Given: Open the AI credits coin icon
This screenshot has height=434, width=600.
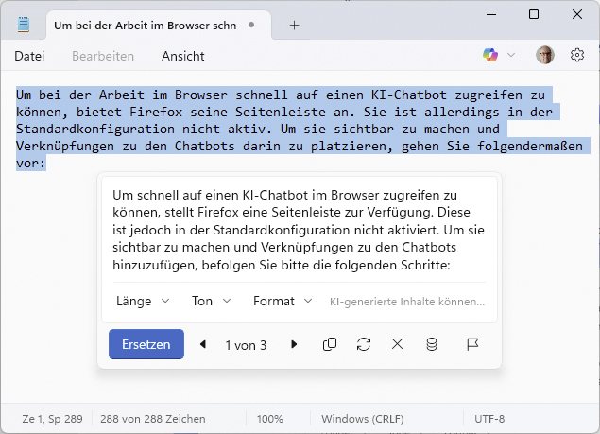Looking at the screenshot, I should click(x=432, y=344).
